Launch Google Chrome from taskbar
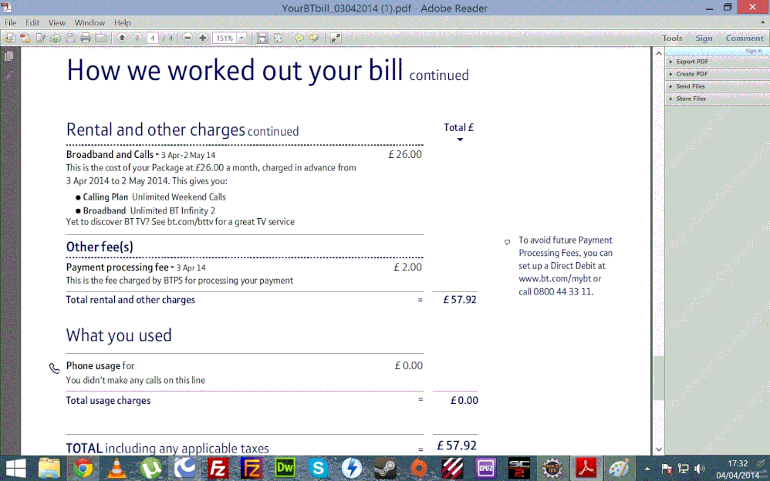The height and width of the screenshot is (481, 770). [83, 468]
